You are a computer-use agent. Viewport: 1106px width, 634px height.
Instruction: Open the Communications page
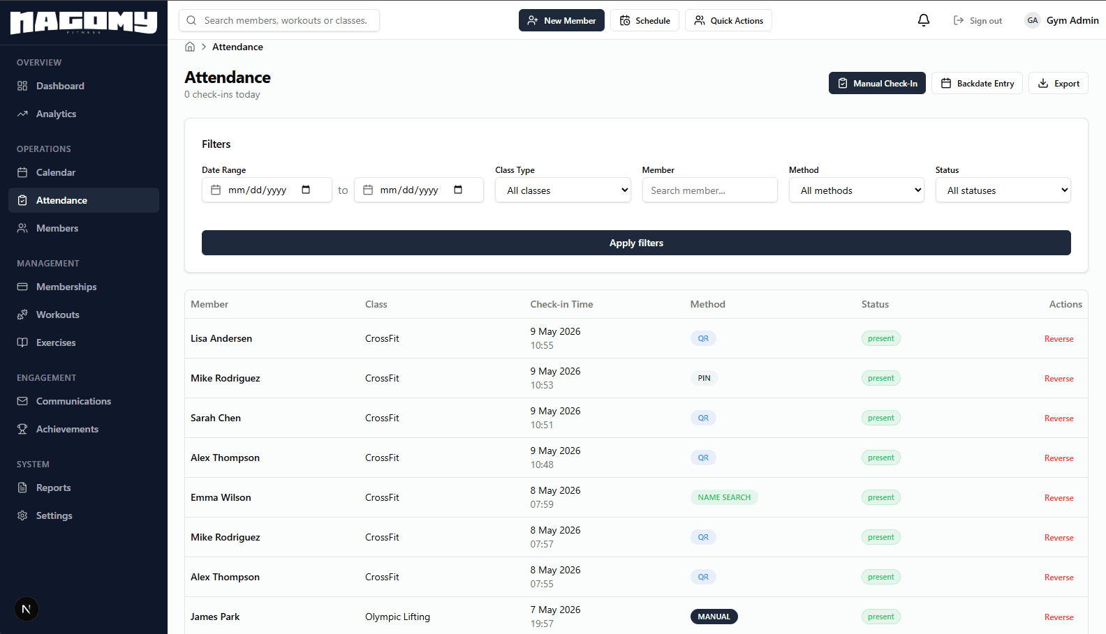(x=84, y=401)
